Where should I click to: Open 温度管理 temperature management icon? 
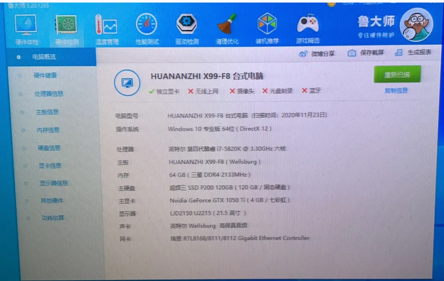pos(106,25)
